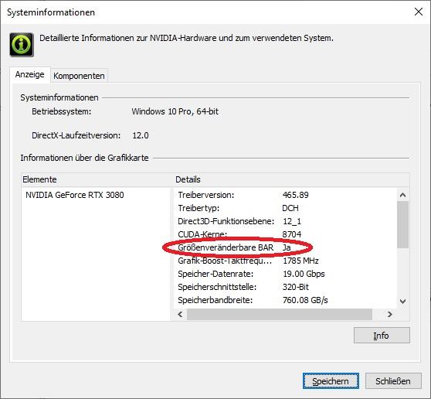Click the driver version value 465.89
The image size is (431, 399).
tap(296, 195)
